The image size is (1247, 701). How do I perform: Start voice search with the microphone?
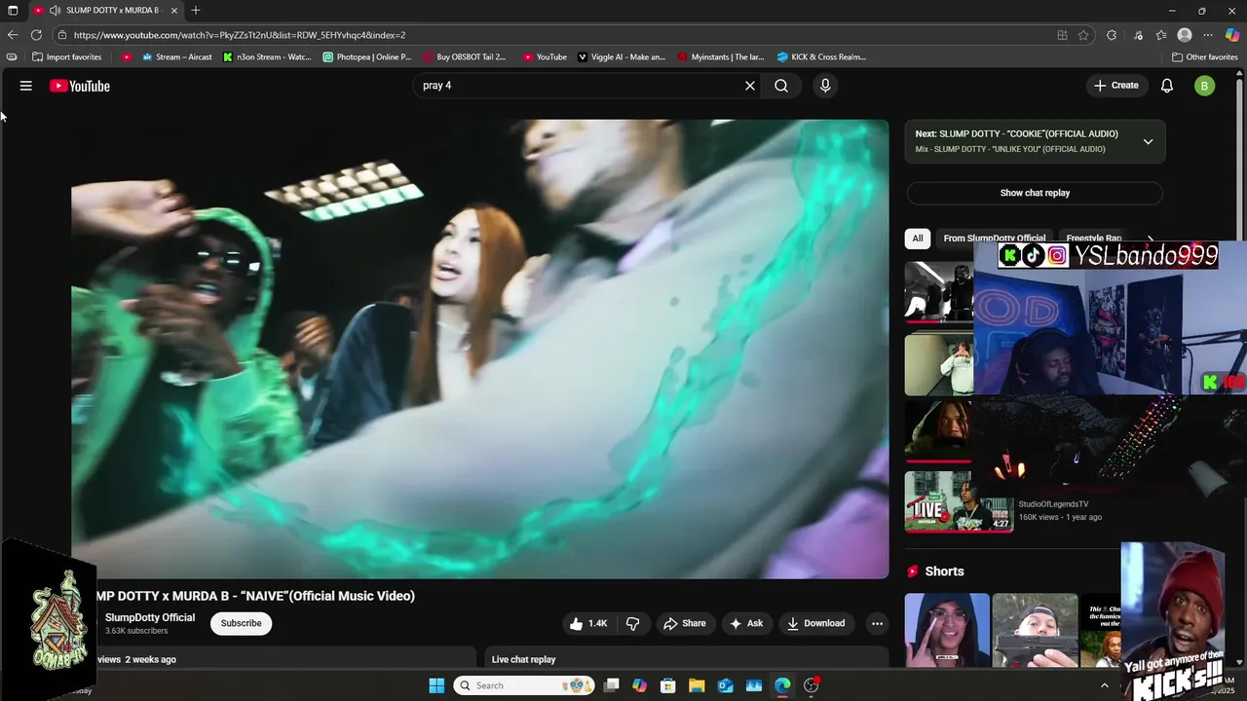[x=825, y=86]
